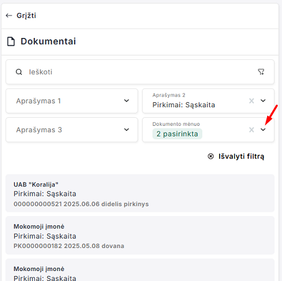282x281 pixels.
Task: Open the PK0000000182 dovana document entry
Action: [140, 236]
